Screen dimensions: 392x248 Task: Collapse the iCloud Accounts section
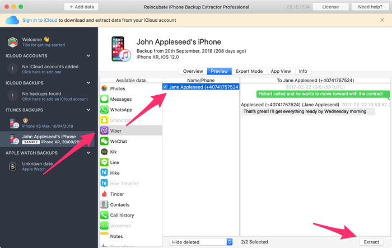tap(88, 55)
